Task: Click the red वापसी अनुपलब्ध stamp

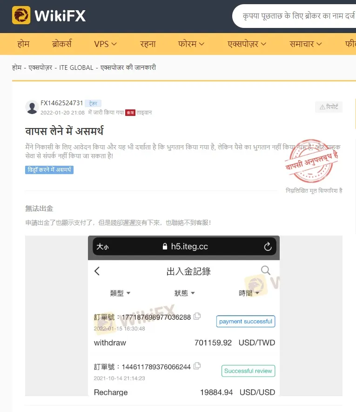Action: tap(311, 161)
